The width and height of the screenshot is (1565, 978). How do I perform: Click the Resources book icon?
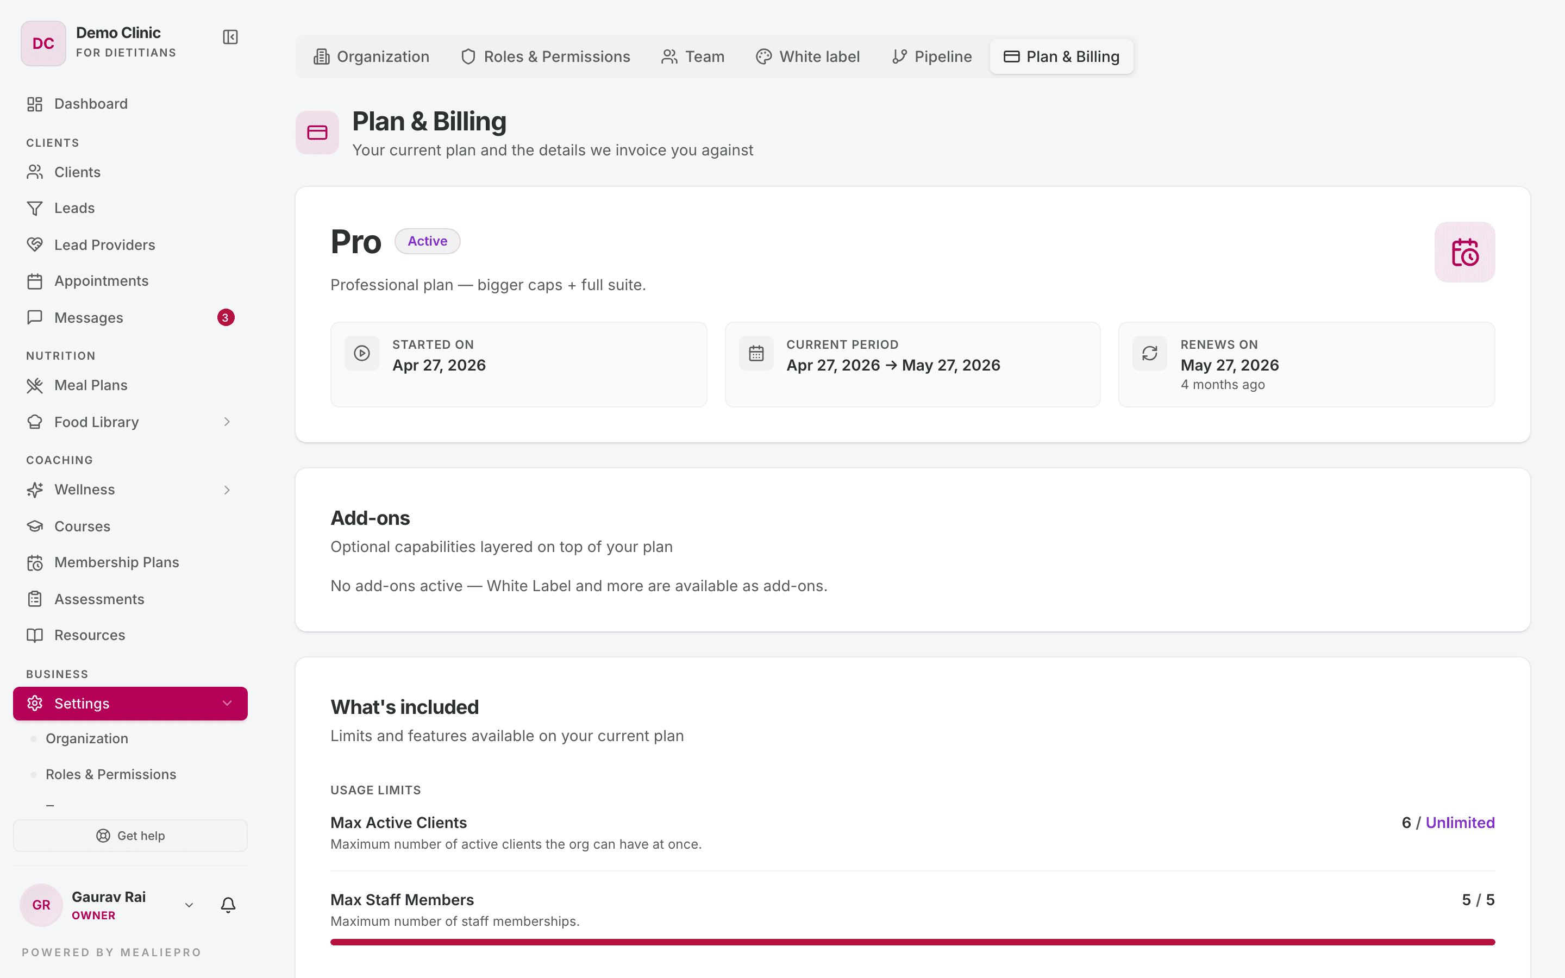(35, 635)
